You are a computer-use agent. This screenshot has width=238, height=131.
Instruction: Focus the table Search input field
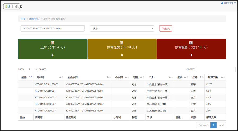click(215, 69)
